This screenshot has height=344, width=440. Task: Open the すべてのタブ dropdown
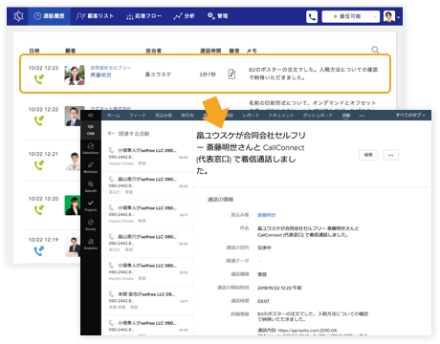(410, 115)
